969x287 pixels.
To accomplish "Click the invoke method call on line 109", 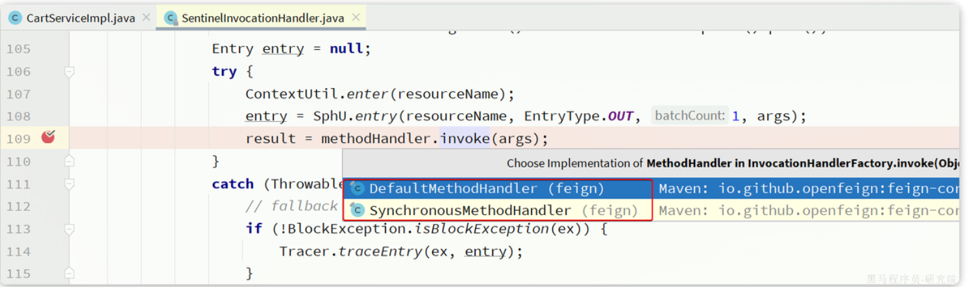I will (465, 139).
